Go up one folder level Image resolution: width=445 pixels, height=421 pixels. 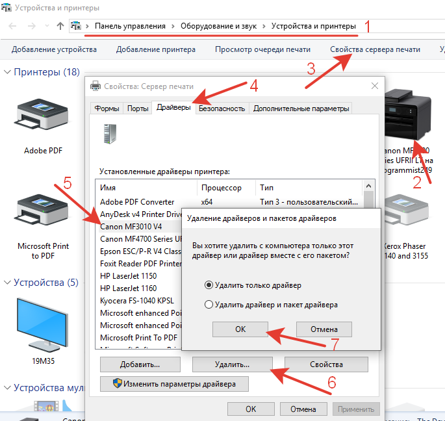click(x=60, y=26)
